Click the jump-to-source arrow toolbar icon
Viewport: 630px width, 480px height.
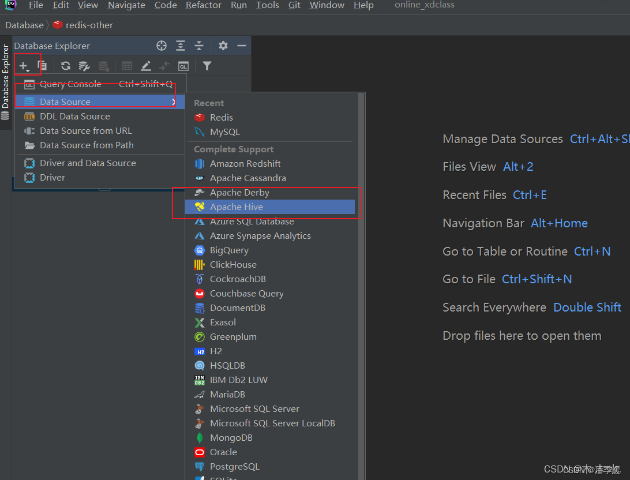164,66
